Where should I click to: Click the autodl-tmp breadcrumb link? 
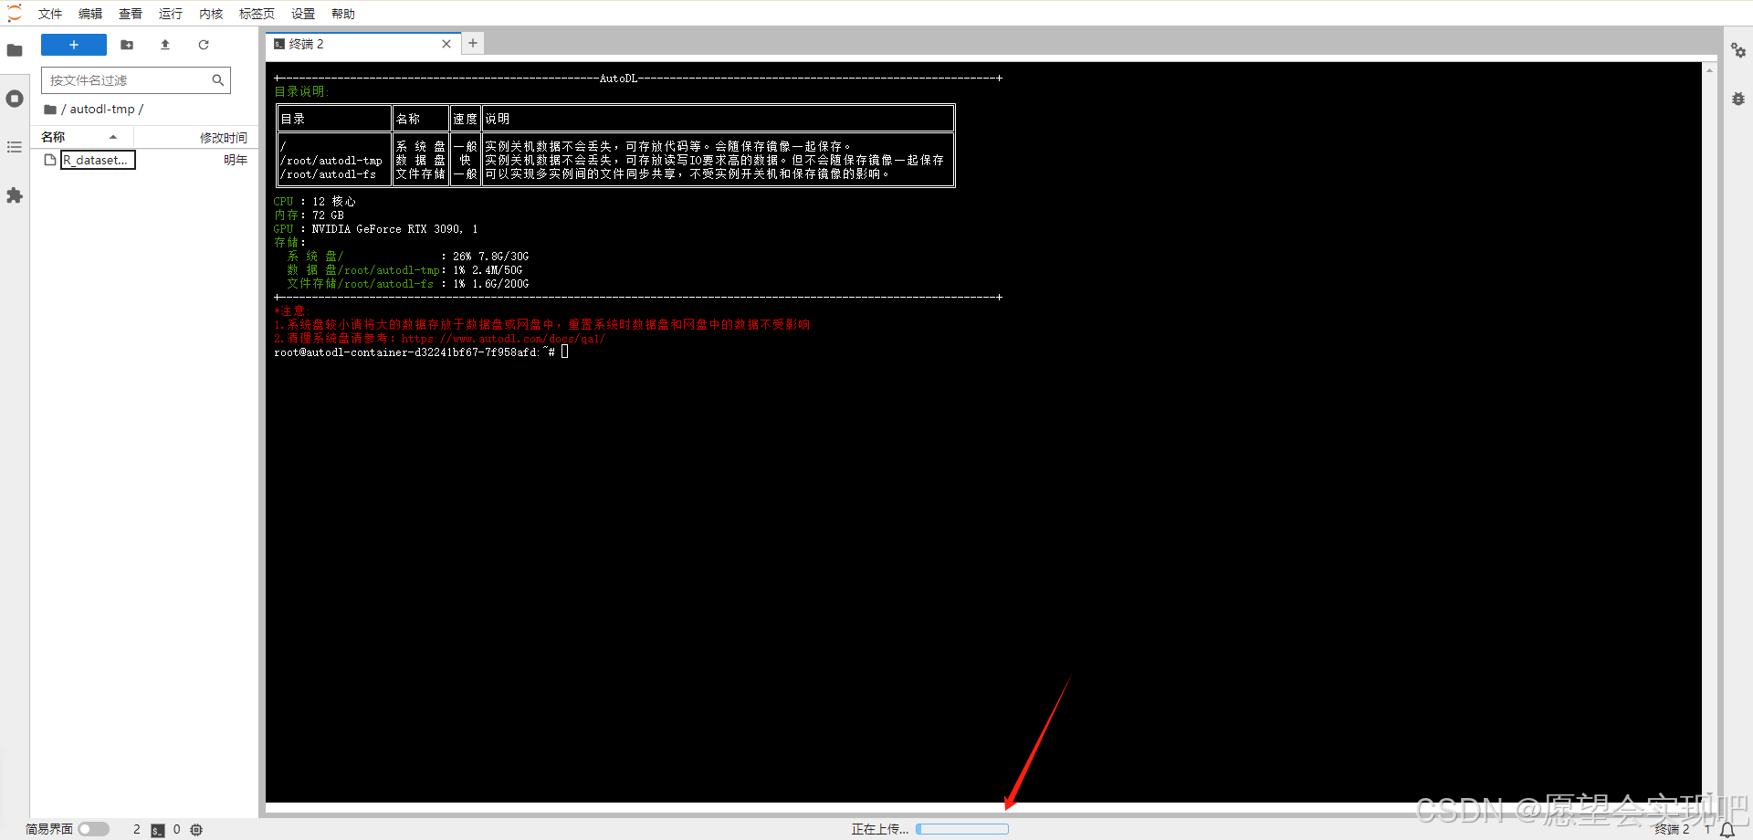[x=102, y=110]
